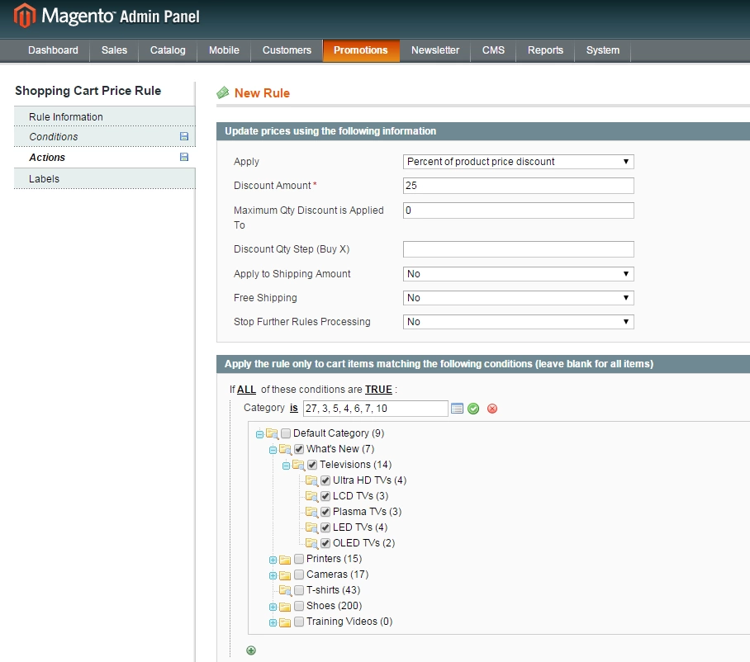
Task: Click the Discount Amount input field
Action: coord(519,186)
